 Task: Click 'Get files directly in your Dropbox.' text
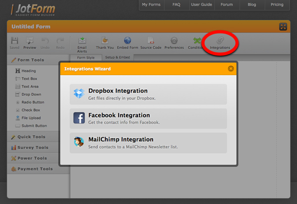[x=122, y=98]
